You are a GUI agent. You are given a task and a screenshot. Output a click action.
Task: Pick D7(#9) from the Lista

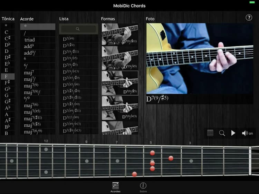(x=78, y=46)
